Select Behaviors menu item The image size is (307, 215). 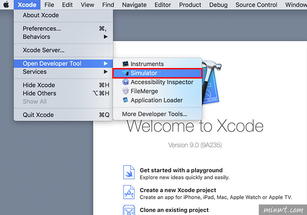63,36
